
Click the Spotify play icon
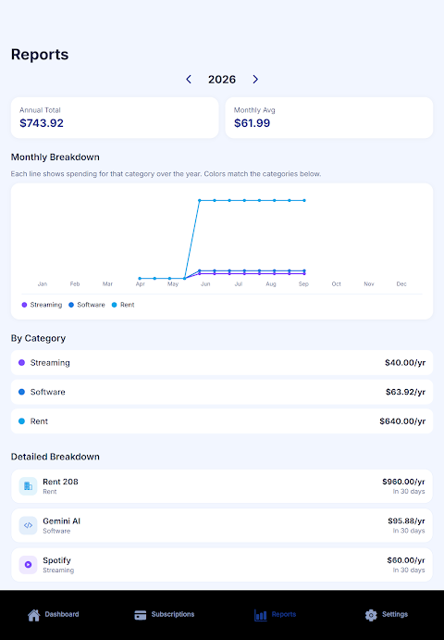28,565
